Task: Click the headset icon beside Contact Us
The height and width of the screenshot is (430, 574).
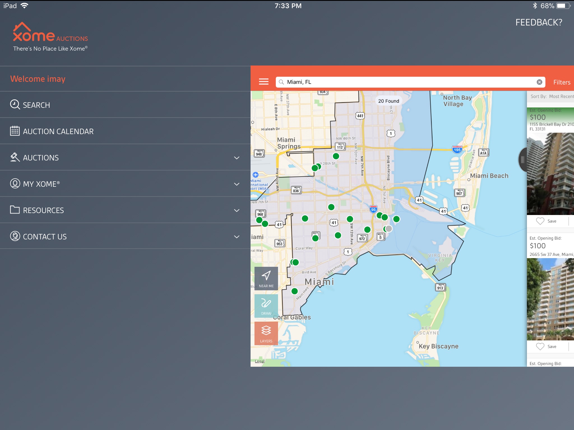Action: click(x=15, y=236)
